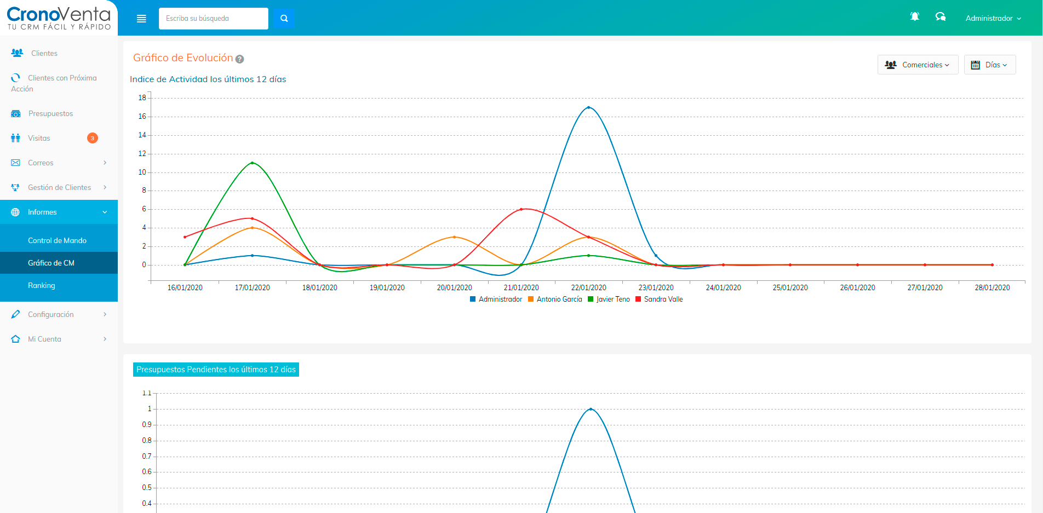Open Clientes con Próxima Acción
Screen dimensions: 1043x513
[x=59, y=83]
